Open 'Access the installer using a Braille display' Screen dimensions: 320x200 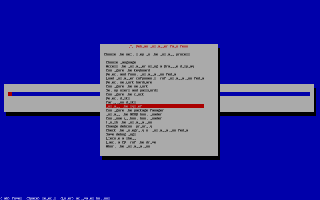pos(150,66)
